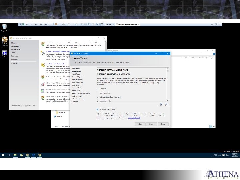Select the Product Key step
The width and height of the screenshot is (240, 180).
(76, 69)
